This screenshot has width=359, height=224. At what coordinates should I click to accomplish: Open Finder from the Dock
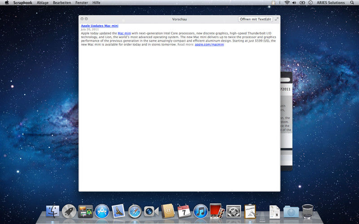53,211
